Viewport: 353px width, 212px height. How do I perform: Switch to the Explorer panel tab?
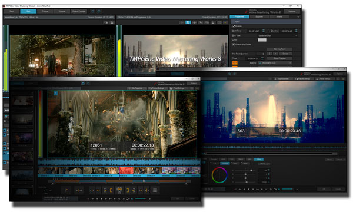(259, 16)
